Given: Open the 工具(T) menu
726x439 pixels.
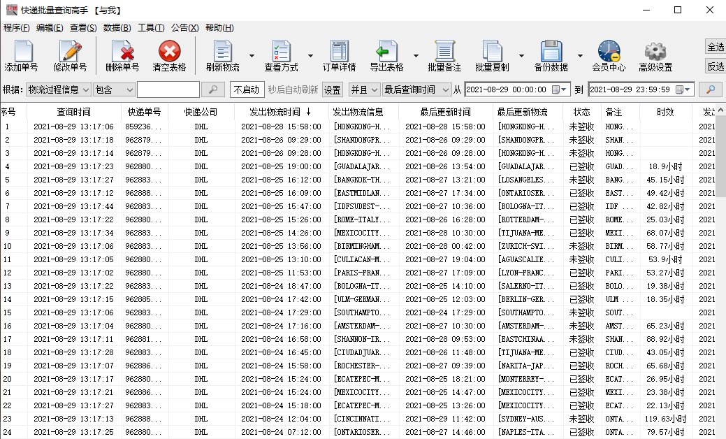Looking at the screenshot, I should pos(151,28).
